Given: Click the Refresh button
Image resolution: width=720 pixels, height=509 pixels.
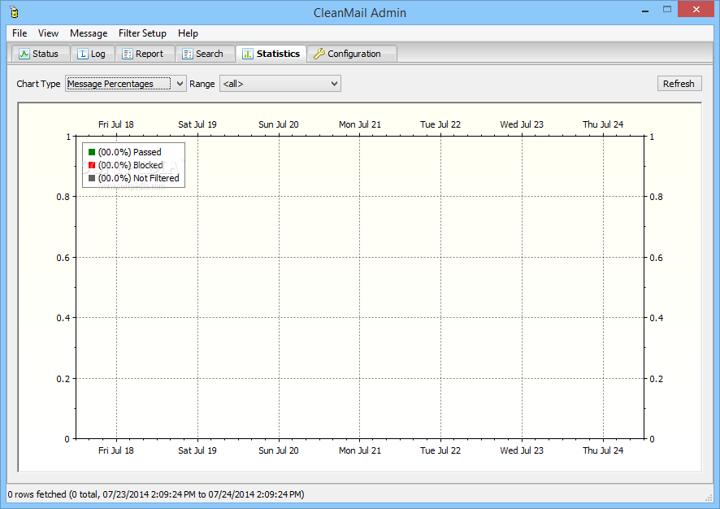Looking at the screenshot, I should 679,84.
